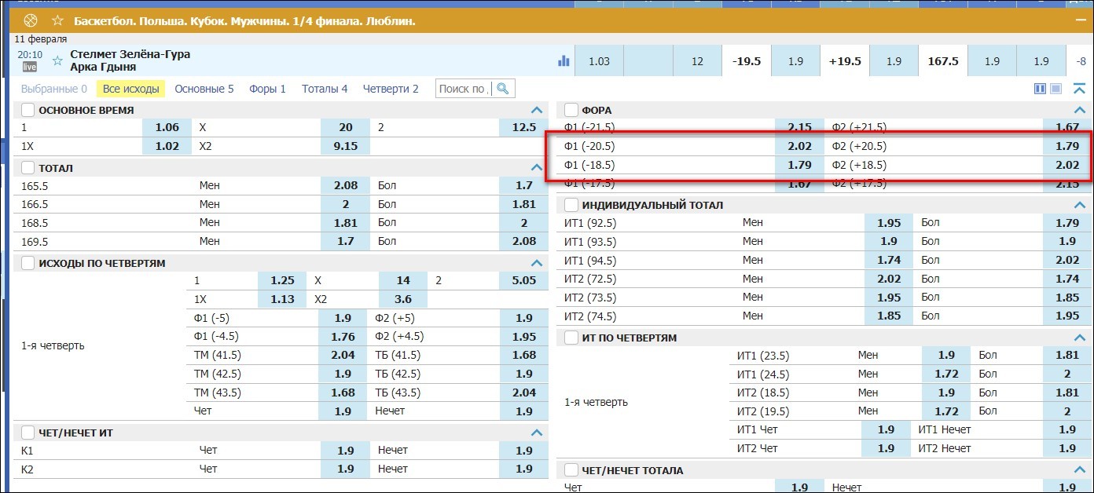Click search magnifier button
Viewport: 1094px width, 493px height.
pos(503,89)
